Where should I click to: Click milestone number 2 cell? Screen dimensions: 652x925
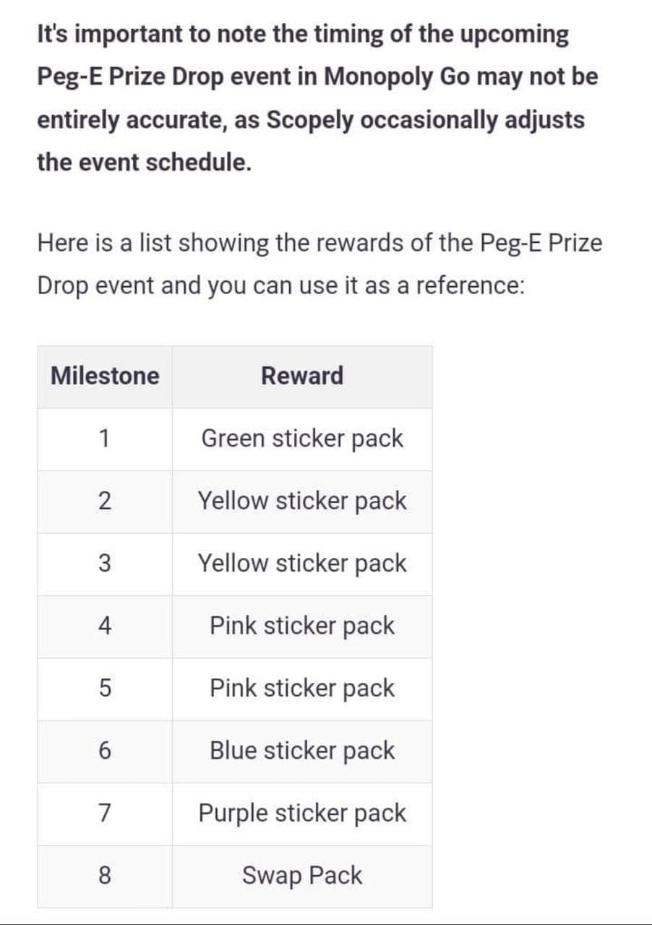pos(105,502)
